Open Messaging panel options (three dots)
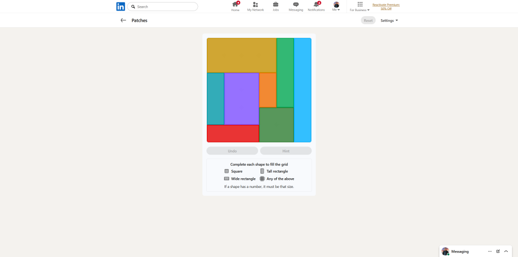 [490, 251]
